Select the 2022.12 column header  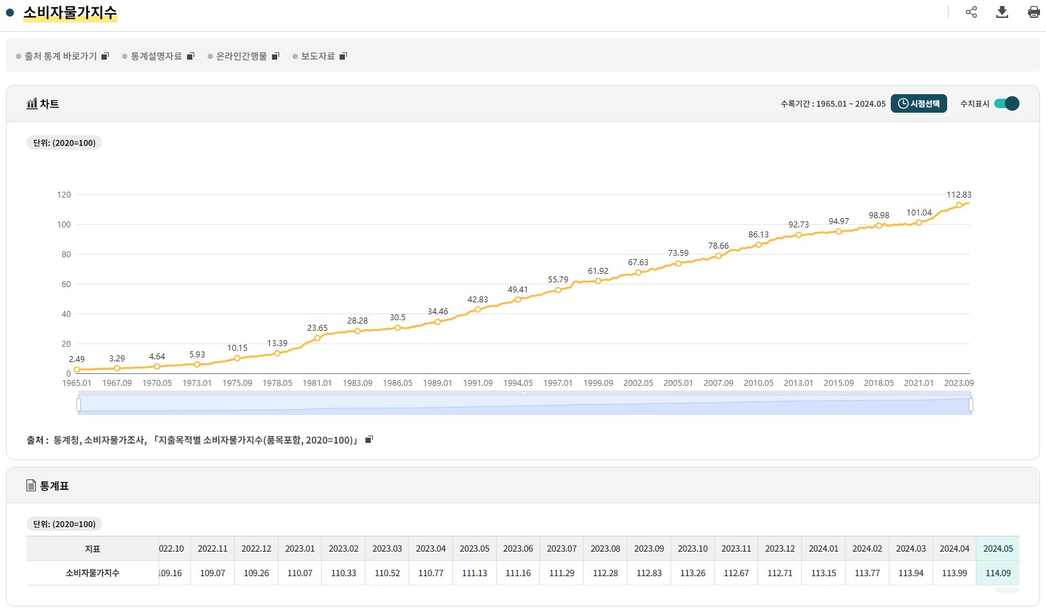click(x=256, y=548)
